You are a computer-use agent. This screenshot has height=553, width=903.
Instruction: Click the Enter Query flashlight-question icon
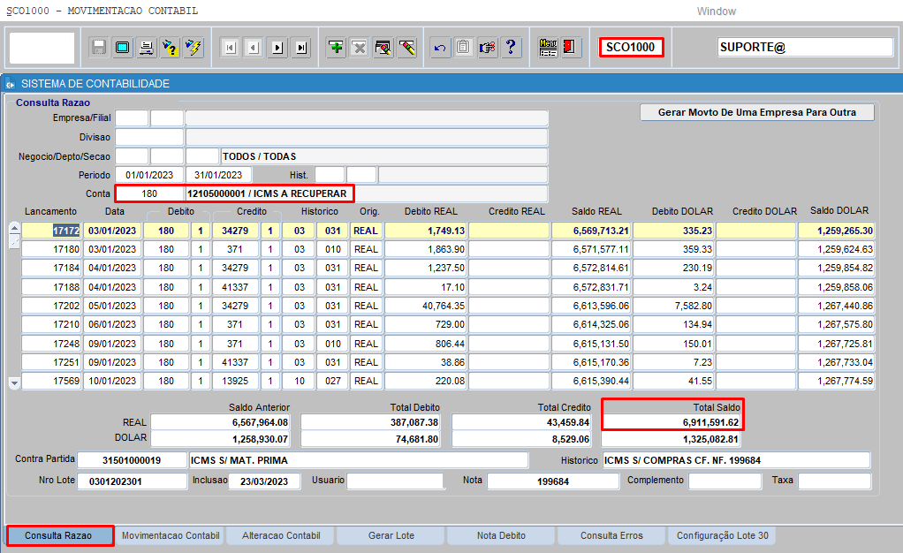(x=170, y=47)
